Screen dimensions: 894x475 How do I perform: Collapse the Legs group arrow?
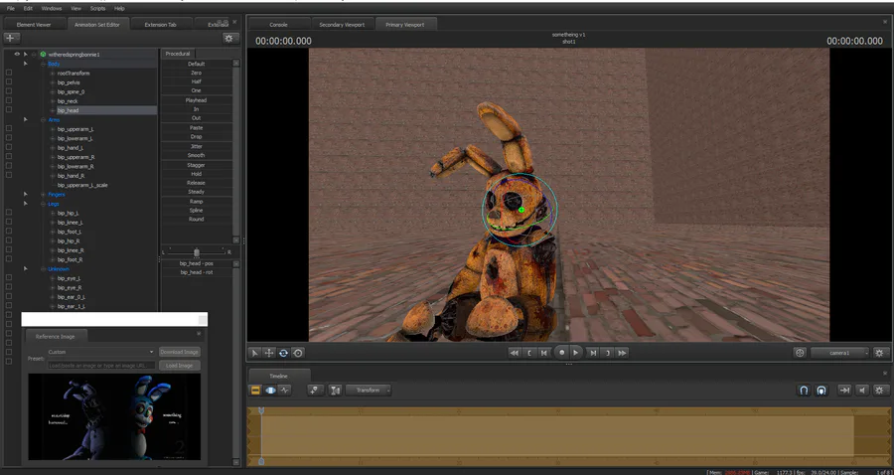coord(26,203)
